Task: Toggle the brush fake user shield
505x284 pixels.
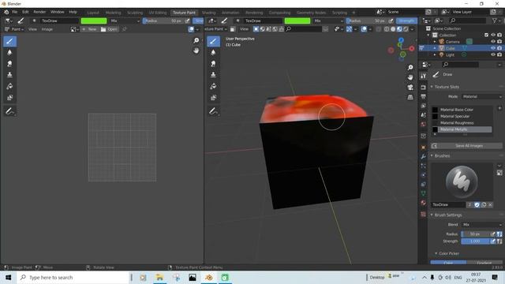Action: pos(477,205)
